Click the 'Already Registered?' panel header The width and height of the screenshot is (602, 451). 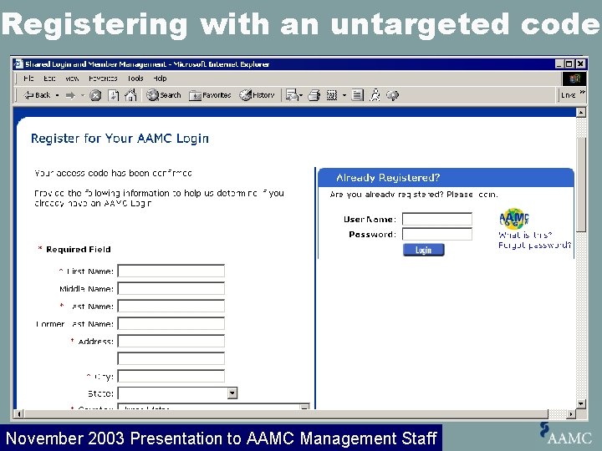pyautogui.click(x=446, y=177)
